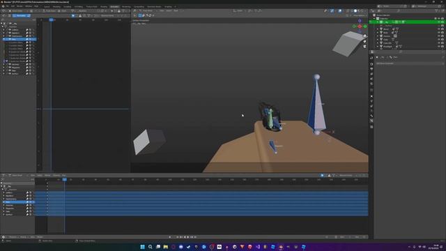Play the animation in reverse
The height and width of the screenshot is (251, 446).
tap(185, 237)
